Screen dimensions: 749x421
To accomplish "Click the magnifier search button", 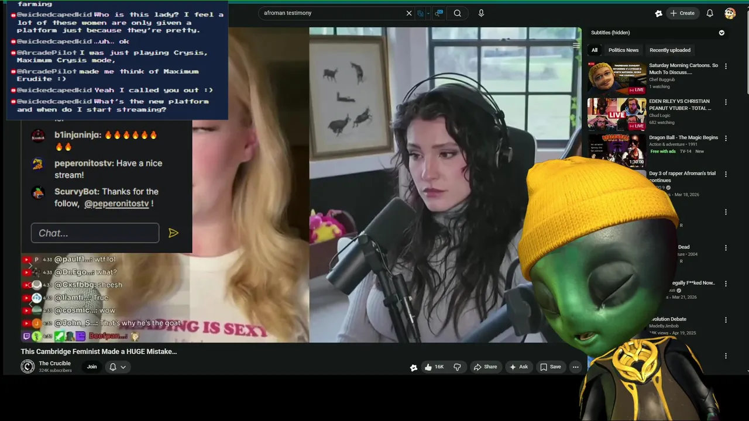I will [458, 13].
